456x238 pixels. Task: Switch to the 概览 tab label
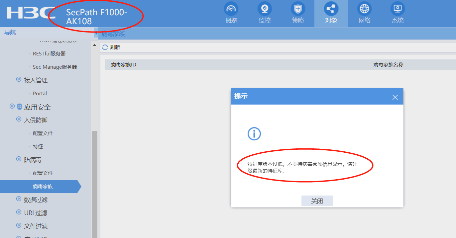pos(232,20)
